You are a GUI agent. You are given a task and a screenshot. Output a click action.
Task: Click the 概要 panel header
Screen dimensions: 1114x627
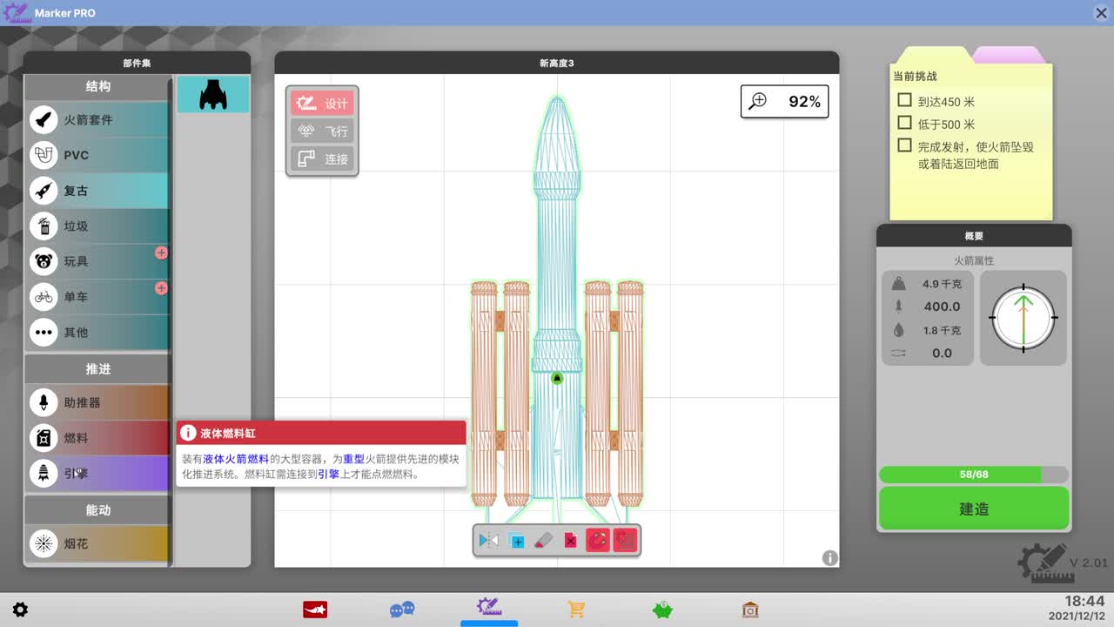click(974, 236)
